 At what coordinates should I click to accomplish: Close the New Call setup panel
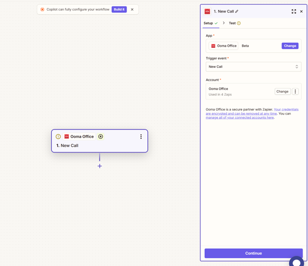coord(302,11)
